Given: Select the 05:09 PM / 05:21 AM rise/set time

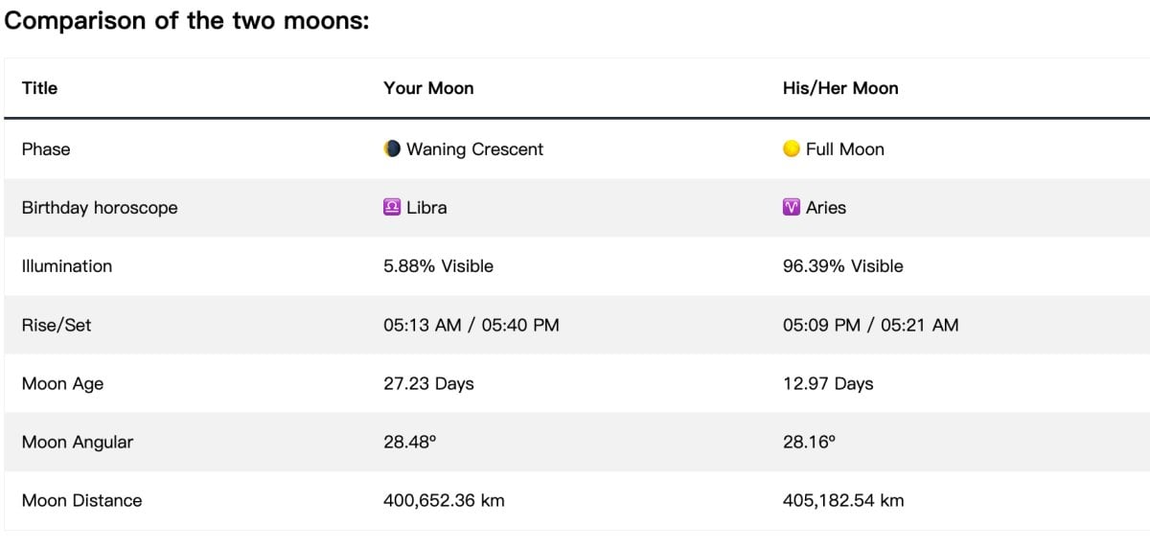Looking at the screenshot, I should tap(870, 325).
